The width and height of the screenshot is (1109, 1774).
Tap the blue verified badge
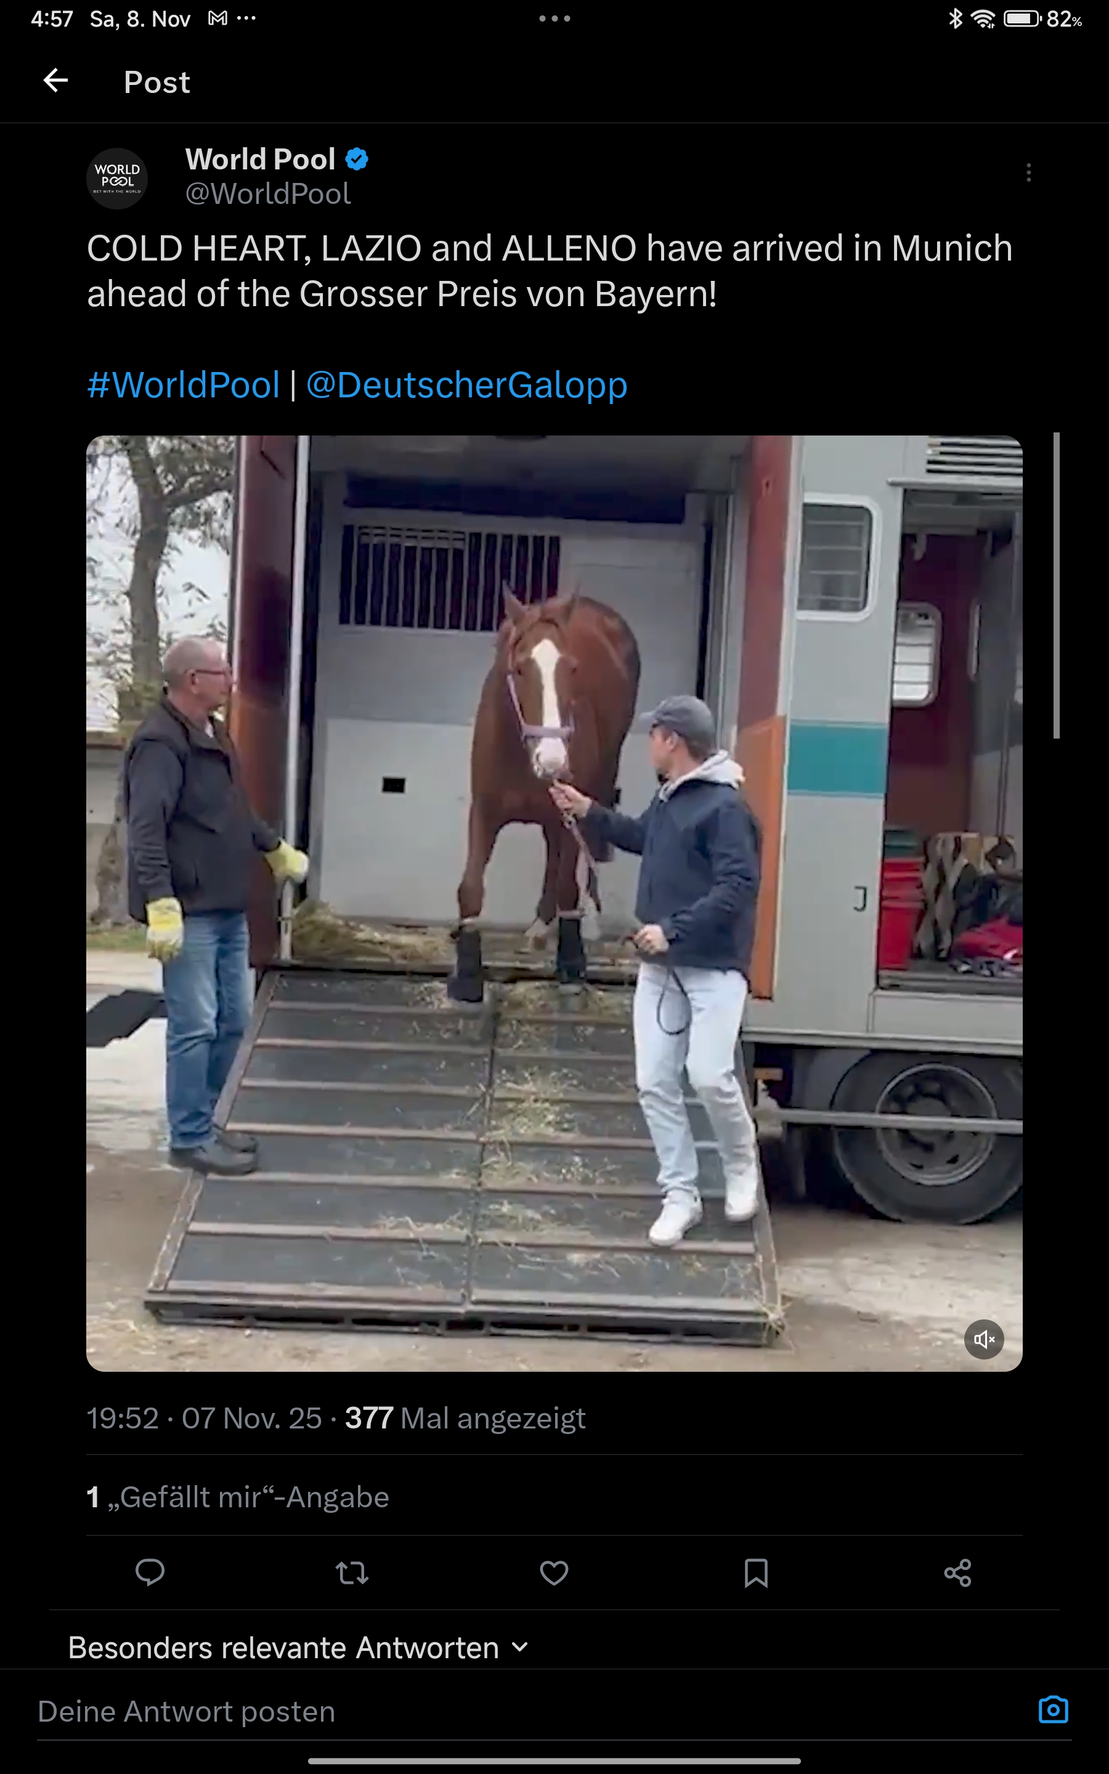click(357, 159)
